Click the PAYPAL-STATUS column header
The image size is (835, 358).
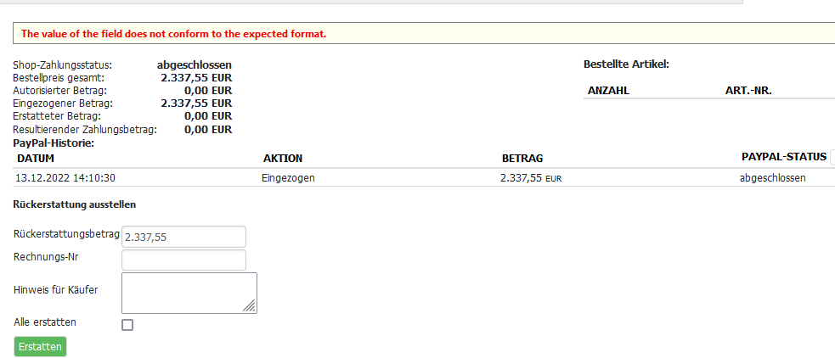click(x=783, y=157)
